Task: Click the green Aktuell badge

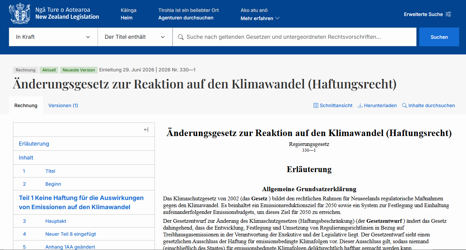Action: tap(49, 70)
